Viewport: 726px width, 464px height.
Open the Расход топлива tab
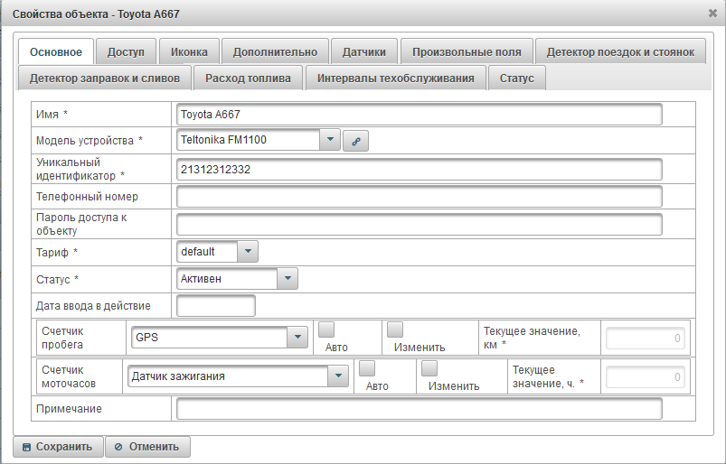pos(248,79)
